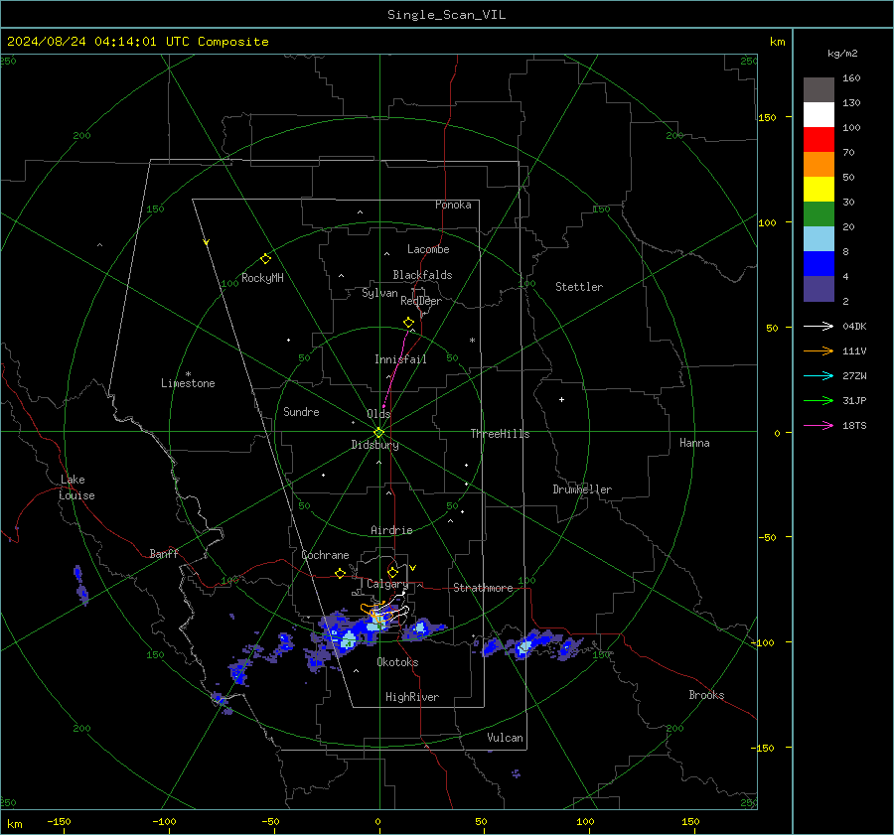Click the Airdrie city label
894x835 pixels.
[391, 530]
